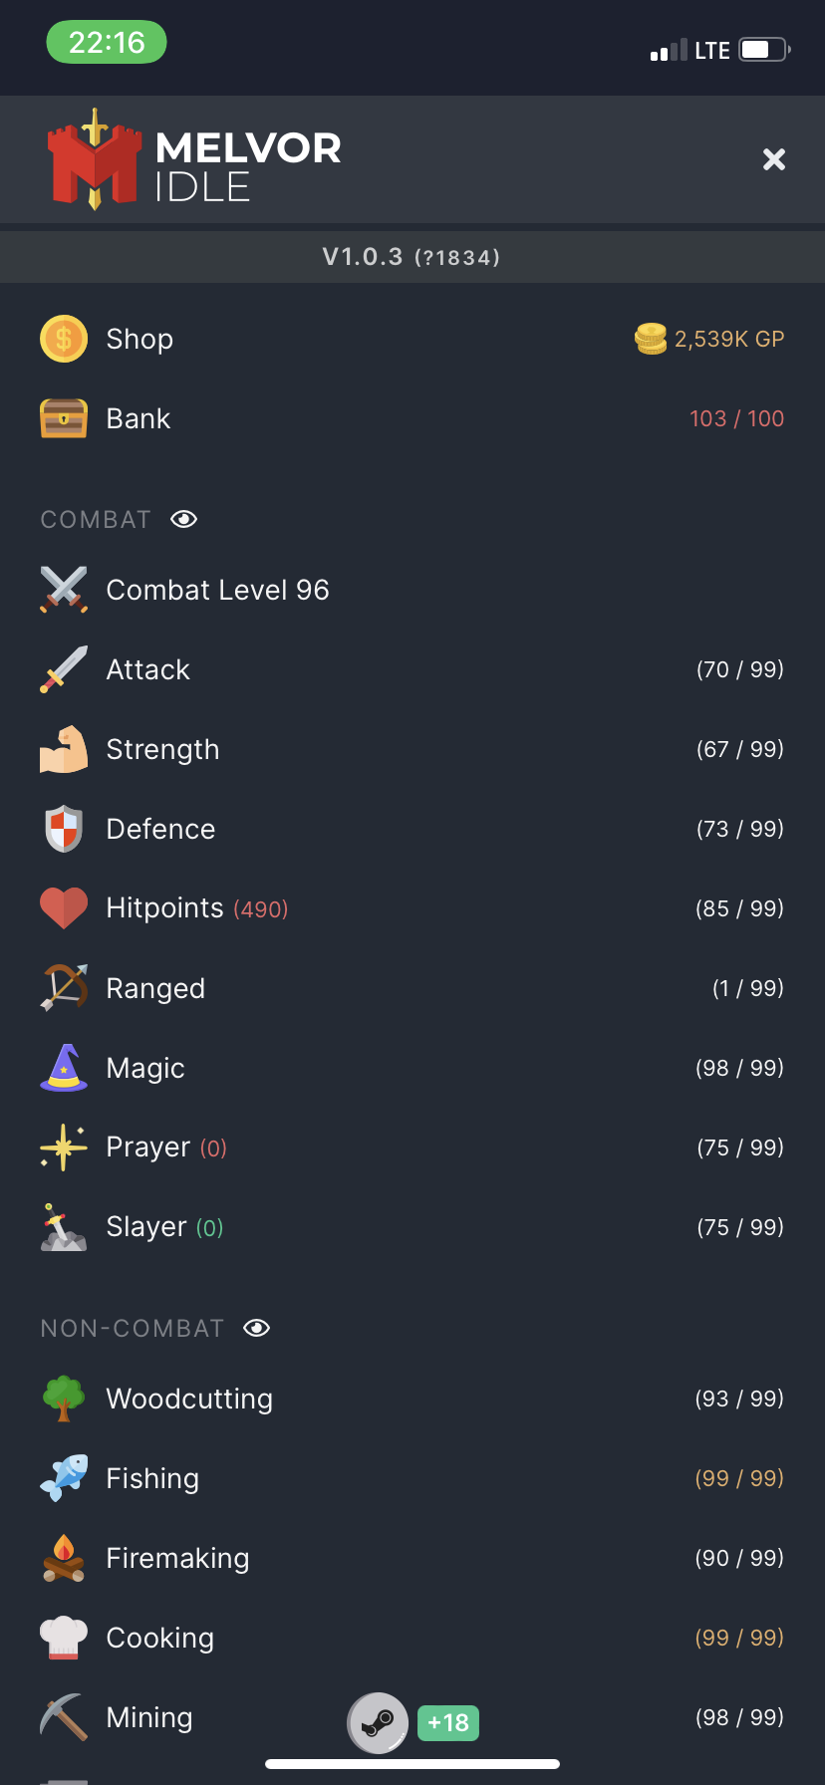Open the Bank using the chest icon
This screenshot has width=825, height=1785.
pyautogui.click(x=63, y=418)
